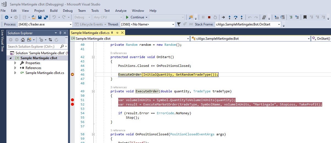Image resolution: width=331 pixels, height=143 pixels.
Task: Click the '1 reference' CodeLens link
Action: (x=118, y=130)
